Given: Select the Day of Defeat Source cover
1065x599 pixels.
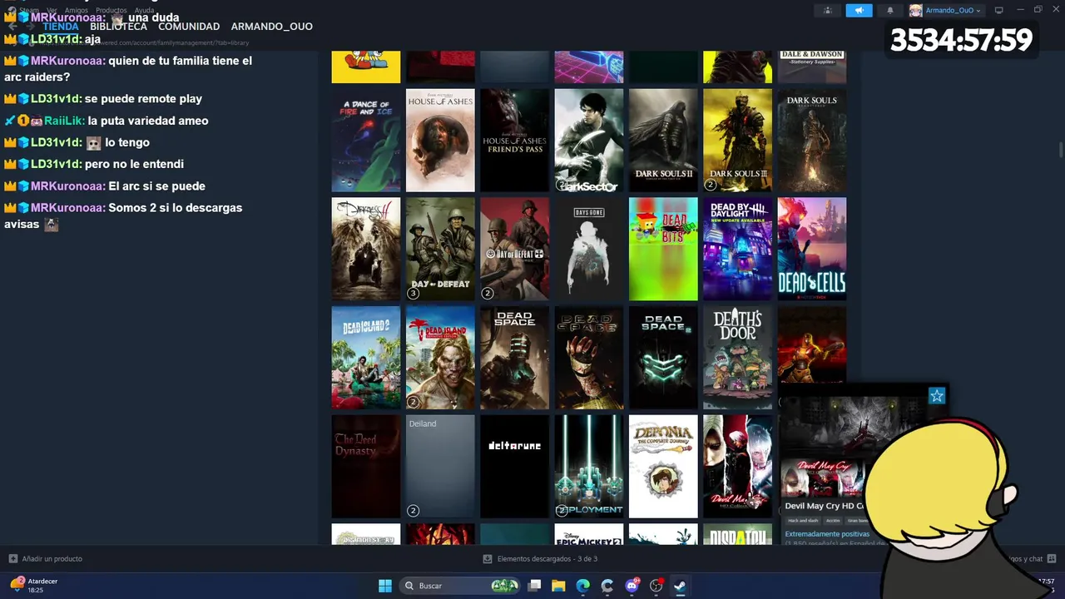Looking at the screenshot, I should coord(514,249).
